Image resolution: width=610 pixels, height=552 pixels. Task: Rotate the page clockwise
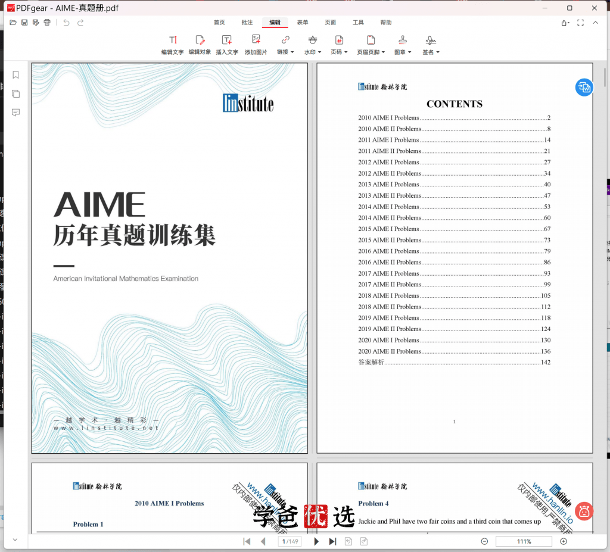click(364, 541)
